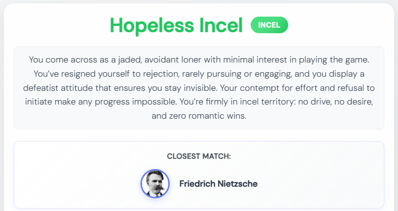This screenshot has height=211, width=398.
Task: Click the CLOSEST MATCH label
Action: 199,156
